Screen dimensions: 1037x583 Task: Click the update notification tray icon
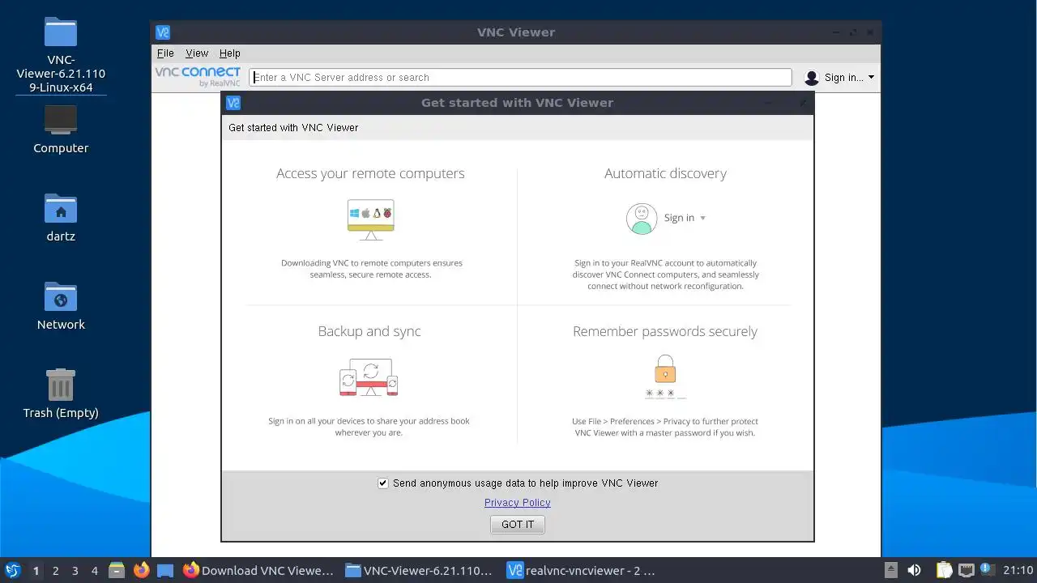pyautogui.click(x=987, y=569)
